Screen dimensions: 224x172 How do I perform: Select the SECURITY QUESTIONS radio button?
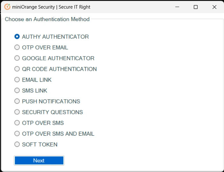click(17, 112)
